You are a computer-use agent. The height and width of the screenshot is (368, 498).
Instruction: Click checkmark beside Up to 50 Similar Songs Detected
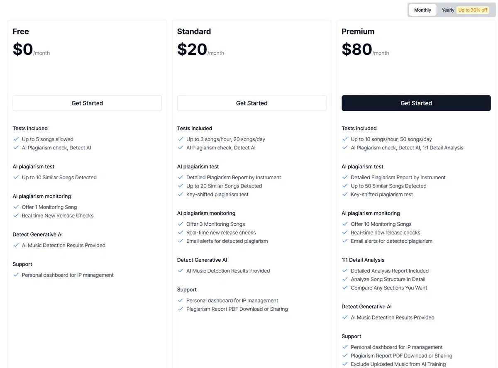[345, 186]
